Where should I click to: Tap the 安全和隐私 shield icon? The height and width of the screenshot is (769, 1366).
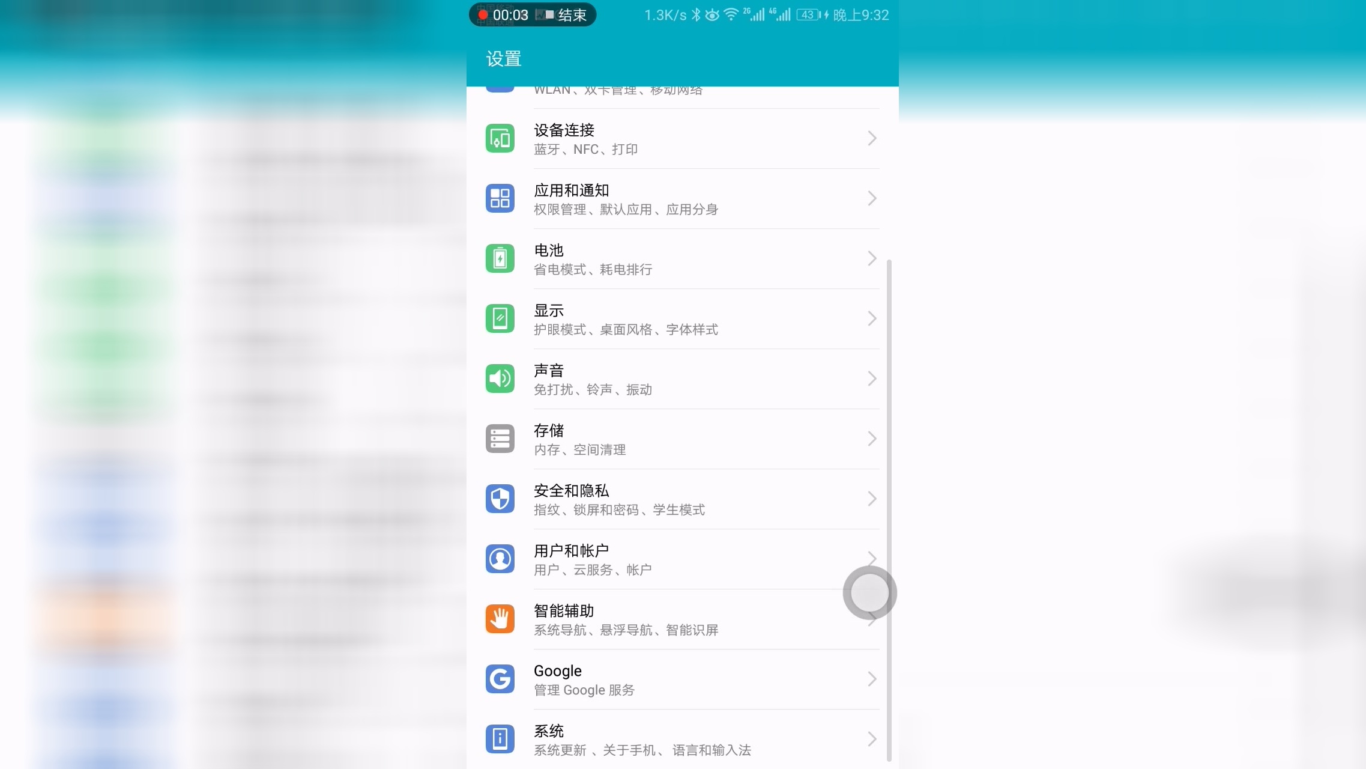coord(500,499)
